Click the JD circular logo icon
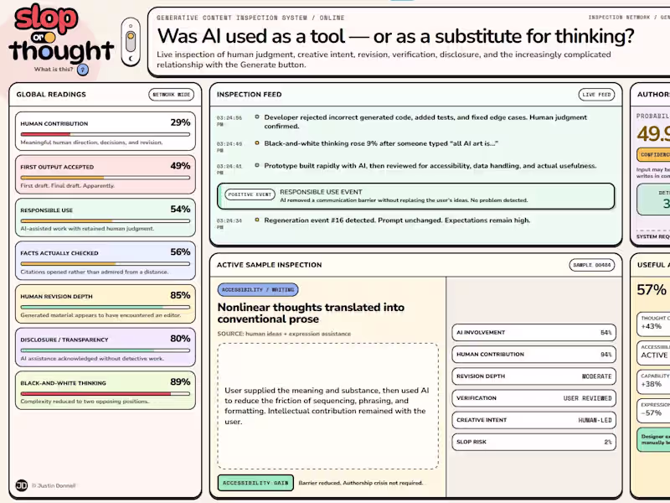Screen dimensions: 670x503 pos(22,485)
